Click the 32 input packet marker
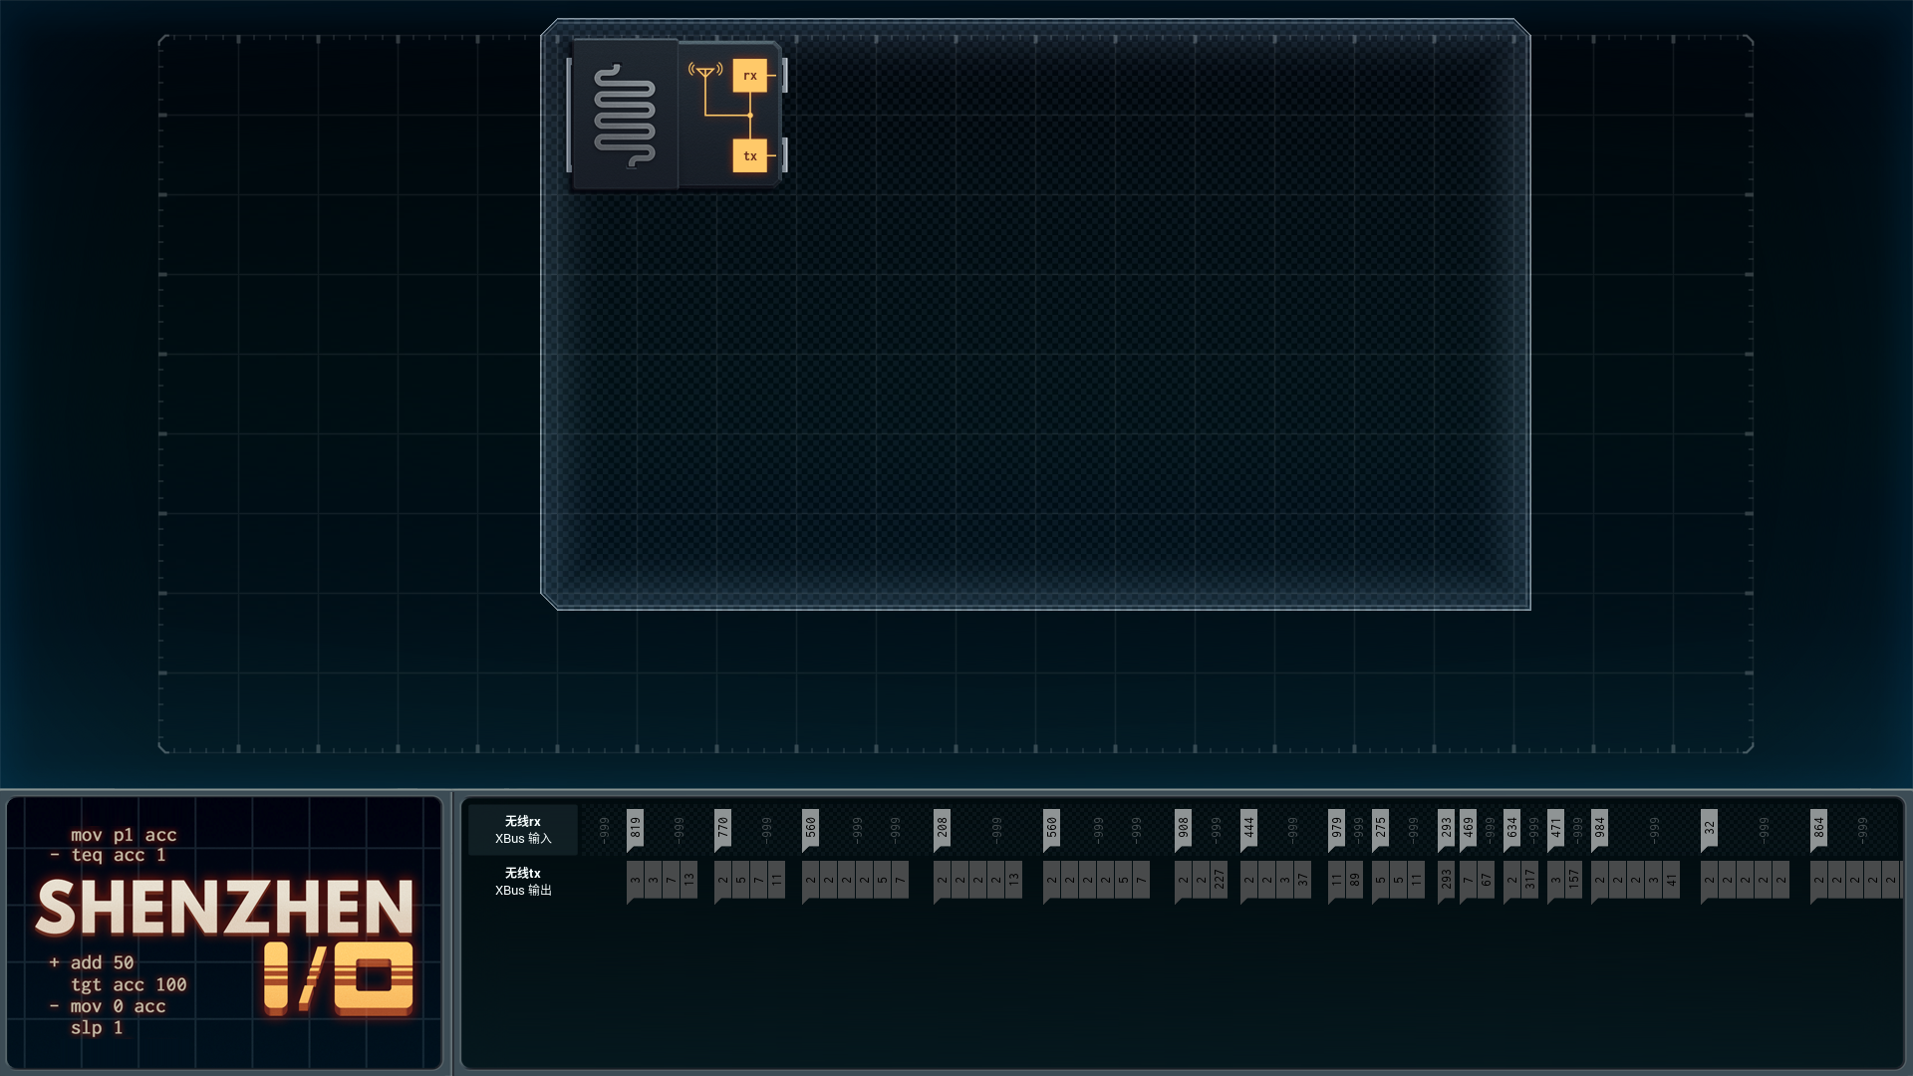Viewport: 1913px width, 1076px height. [1709, 829]
